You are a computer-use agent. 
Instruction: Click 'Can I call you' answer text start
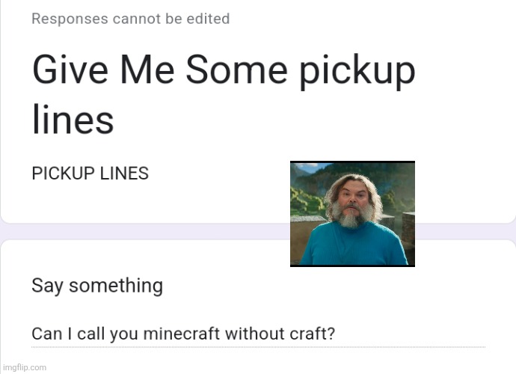85,334
